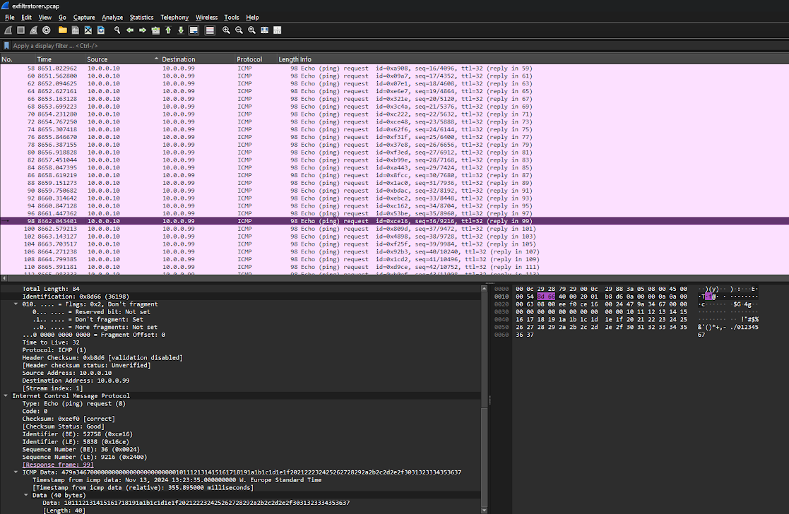Reload this capture file

(101, 30)
